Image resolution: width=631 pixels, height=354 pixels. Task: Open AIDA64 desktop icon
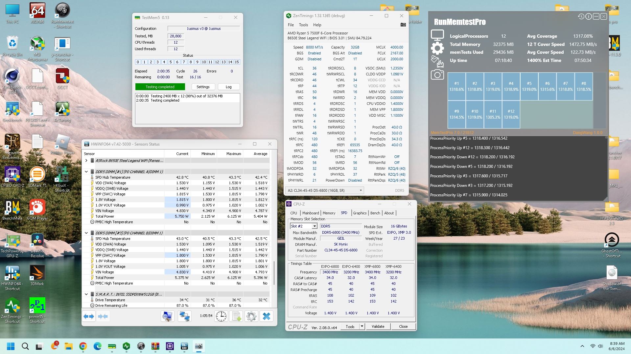click(37, 13)
